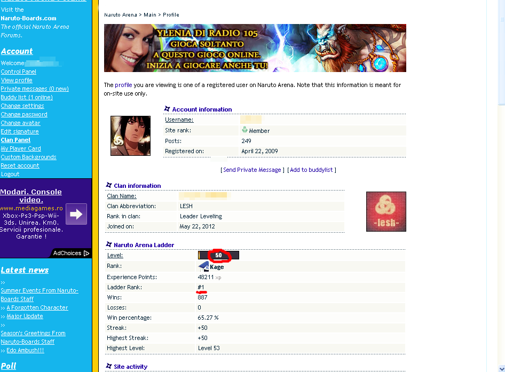Click the shuriken icon beside Naruto Arena Ladder

[x=109, y=244]
